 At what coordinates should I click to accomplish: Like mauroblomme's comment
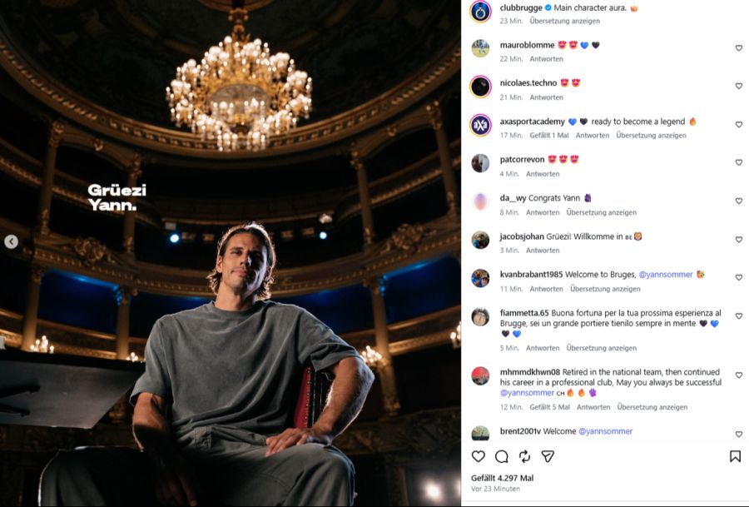click(738, 48)
